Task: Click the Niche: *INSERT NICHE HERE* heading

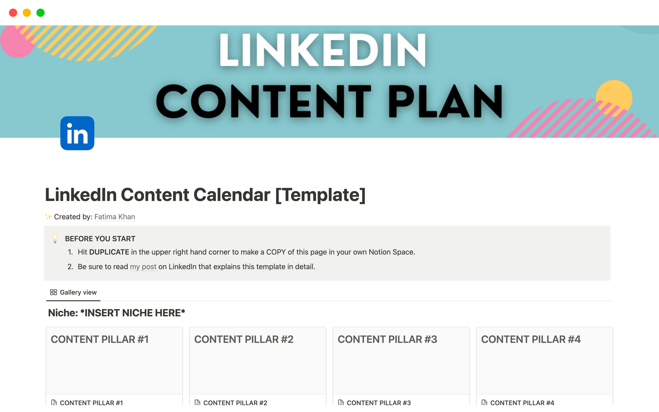Action: (117, 313)
